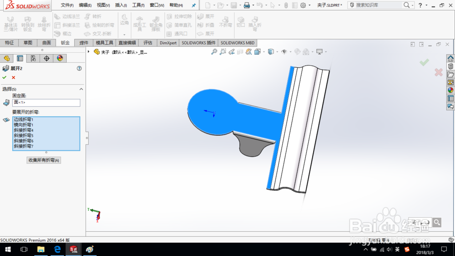Switch to the 草图 tab
This screenshot has height=256, width=455.
(28, 43)
